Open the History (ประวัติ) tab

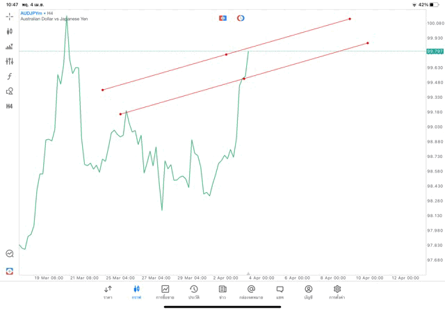click(193, 292)
